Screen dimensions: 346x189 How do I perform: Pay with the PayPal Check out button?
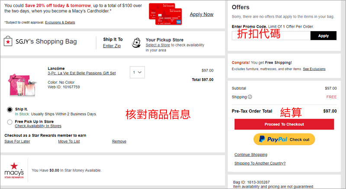click(284, 139)
